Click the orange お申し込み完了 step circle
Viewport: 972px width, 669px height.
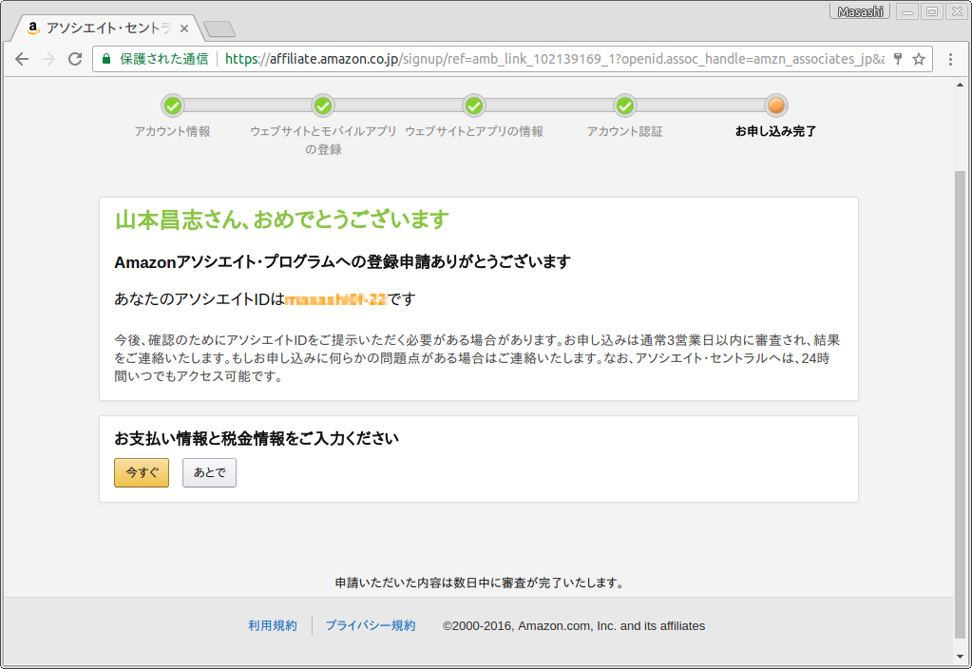tap(776, 106)
